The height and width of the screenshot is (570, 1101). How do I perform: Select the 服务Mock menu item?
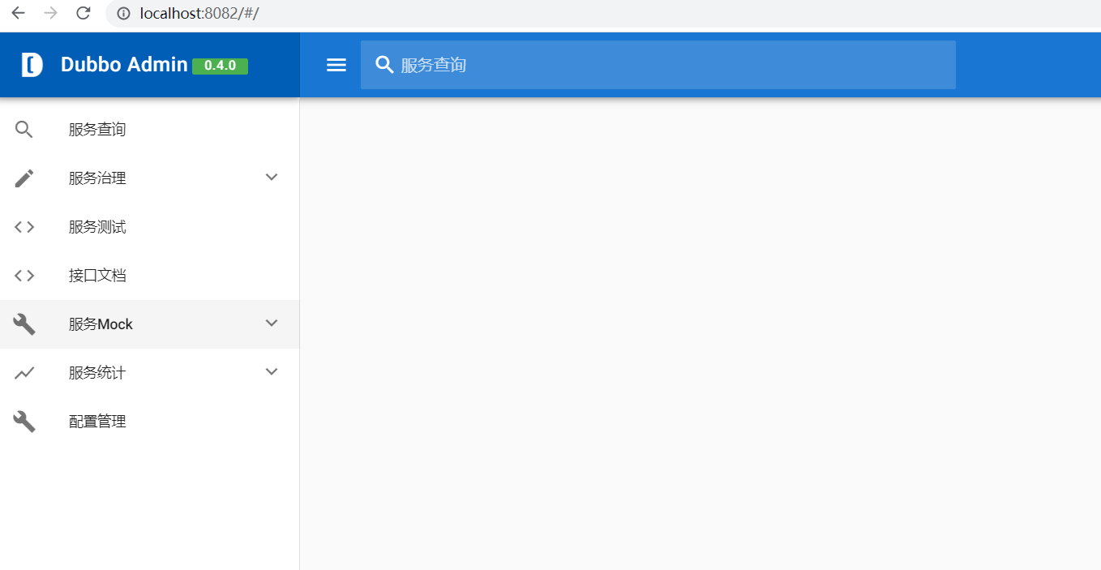tap(149, 324)
